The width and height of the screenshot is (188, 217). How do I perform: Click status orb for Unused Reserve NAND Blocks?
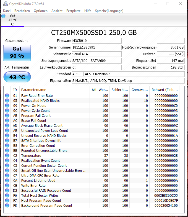[x=7, y=135]
